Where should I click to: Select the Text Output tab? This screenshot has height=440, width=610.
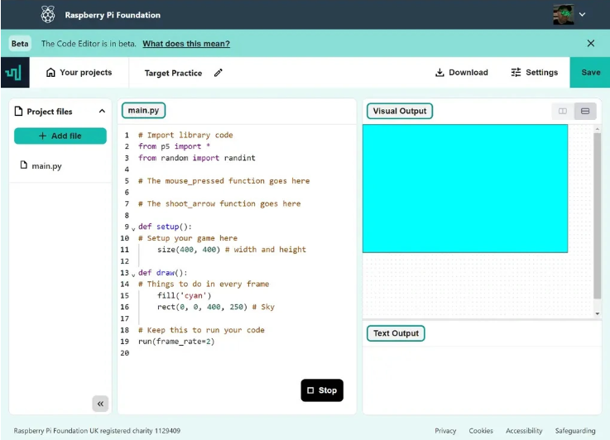[x=396, y=333]
